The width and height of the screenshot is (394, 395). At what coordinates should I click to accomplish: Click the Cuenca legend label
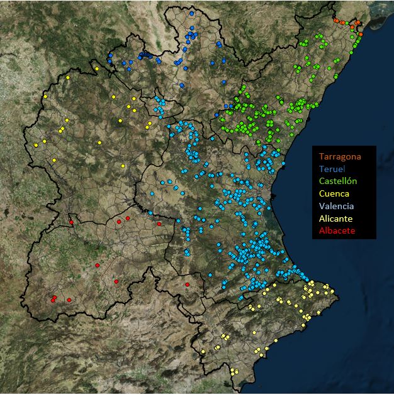click(334, 193)
